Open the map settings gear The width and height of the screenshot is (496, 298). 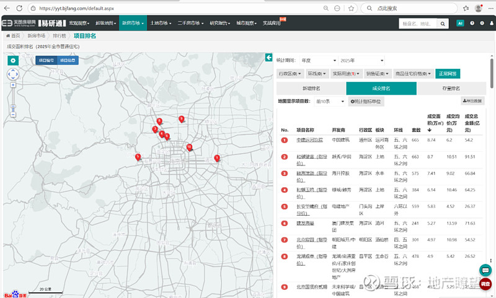click(x=13, y=60)
